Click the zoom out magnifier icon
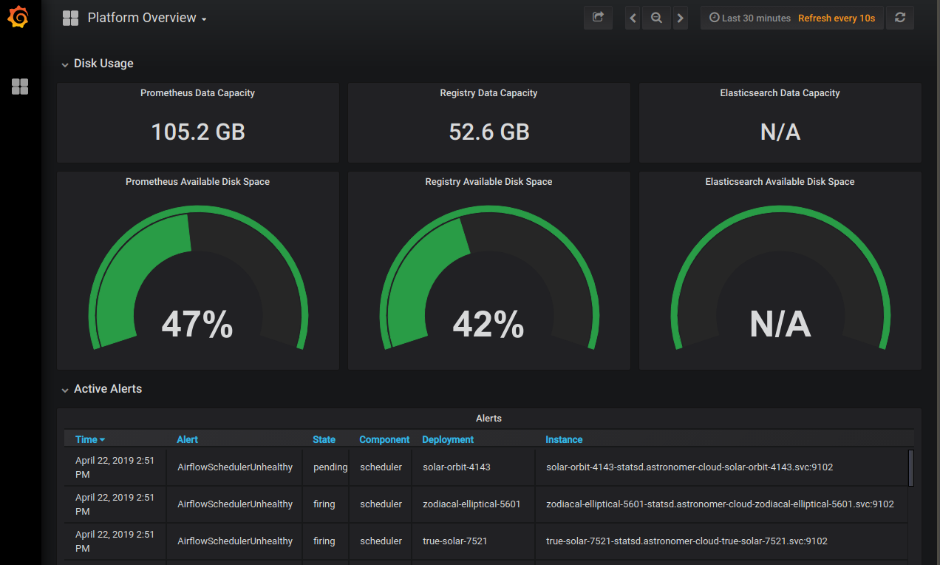Viewport: 940px width, 565px height. pyautogui.click(x=655, y=18)
